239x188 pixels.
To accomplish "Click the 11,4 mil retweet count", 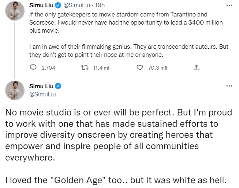I will tap(102, 68).
